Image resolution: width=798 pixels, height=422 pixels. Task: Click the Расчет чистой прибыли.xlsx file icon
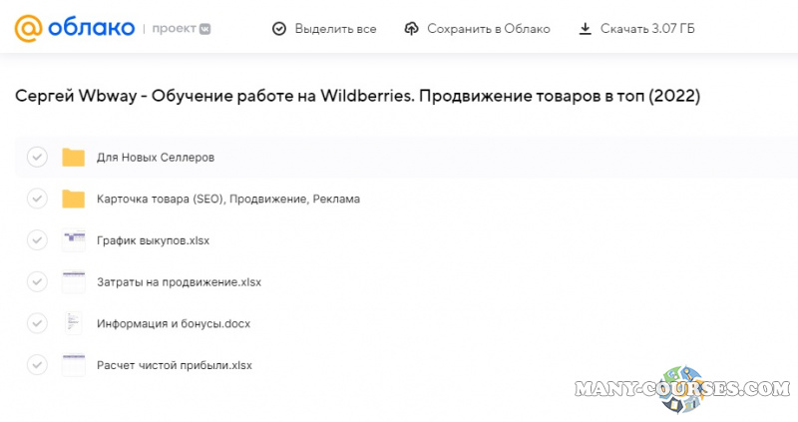pos(73,365)
